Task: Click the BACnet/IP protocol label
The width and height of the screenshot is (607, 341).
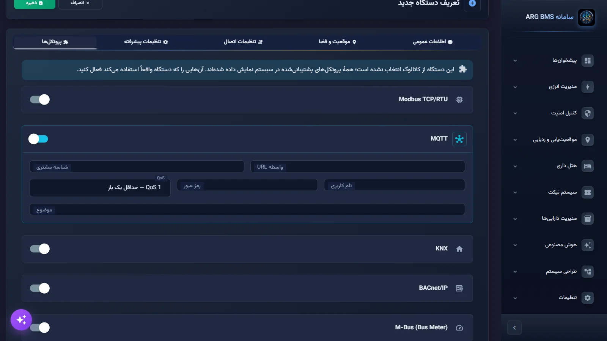Action: click(433, 288)
